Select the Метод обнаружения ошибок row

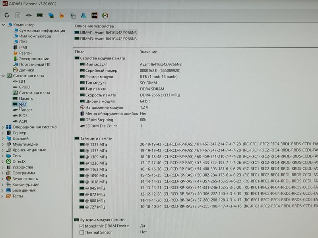coord(113,114)
